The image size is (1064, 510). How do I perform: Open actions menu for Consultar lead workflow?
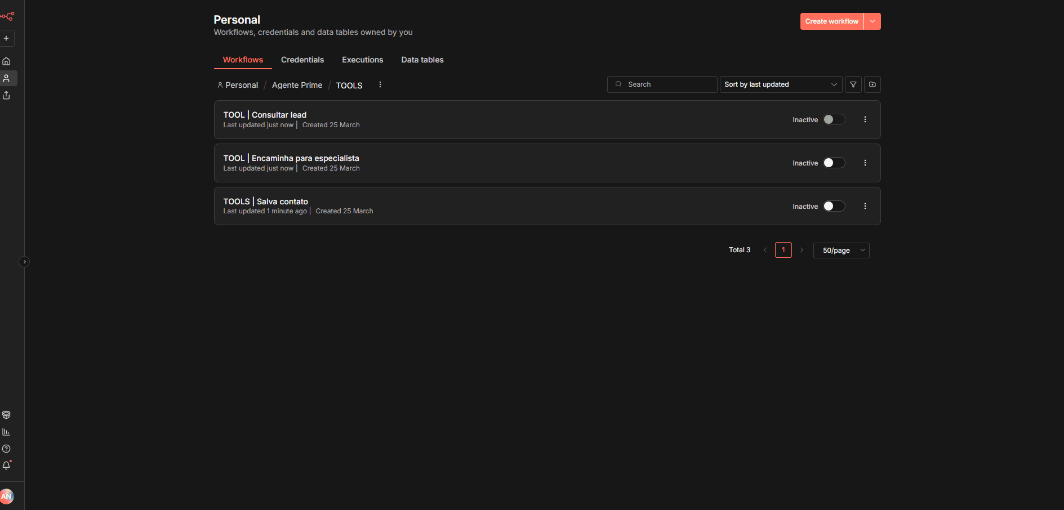coord(865,119)
